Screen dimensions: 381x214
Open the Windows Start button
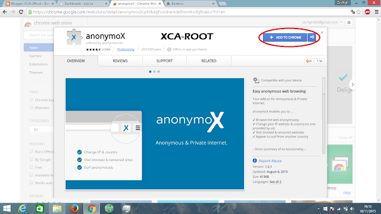point(7,209)
